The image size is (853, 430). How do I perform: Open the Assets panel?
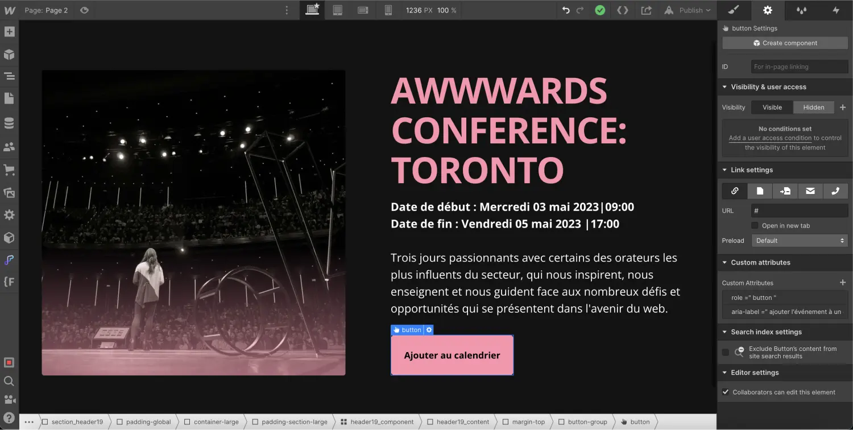tap(9, 193)
